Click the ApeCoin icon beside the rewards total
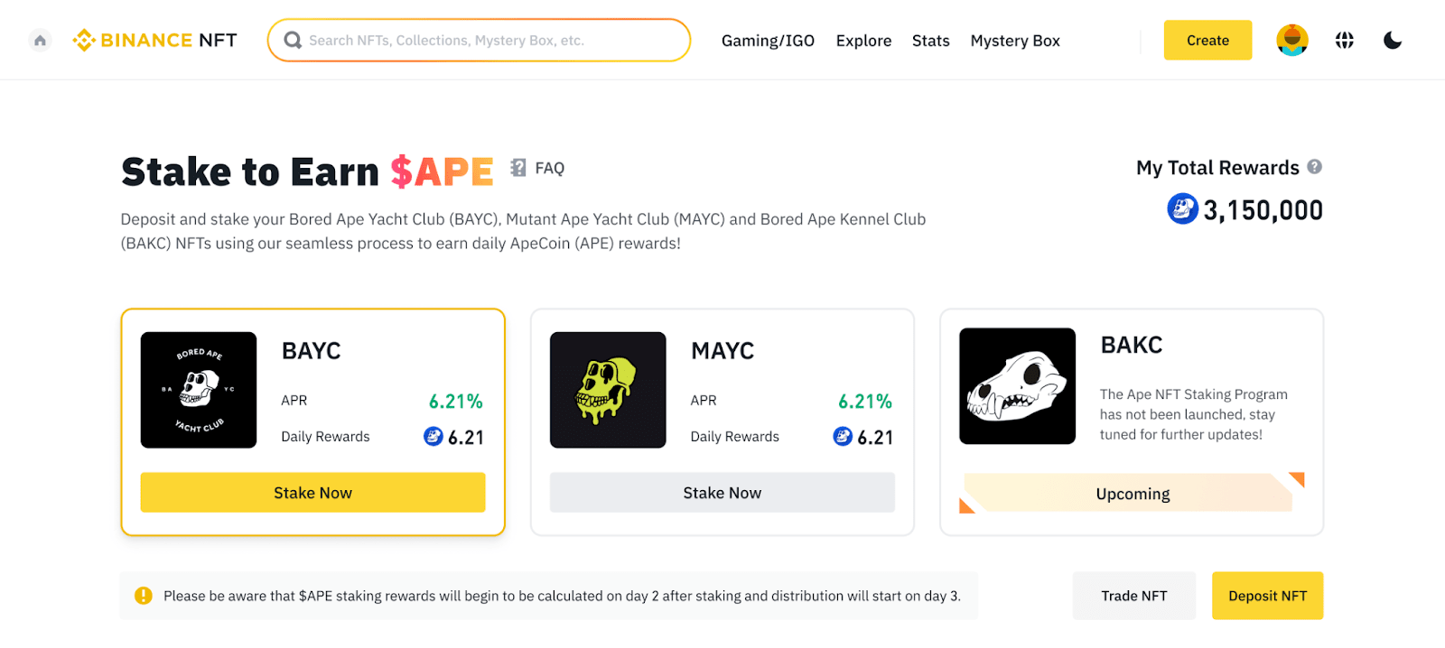The height and width of the screenshot is (648, 1445). coord(1182,209)
